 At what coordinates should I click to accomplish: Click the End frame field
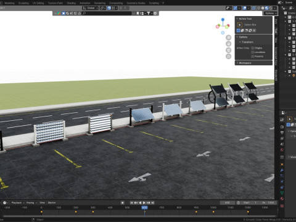[268, 203]
